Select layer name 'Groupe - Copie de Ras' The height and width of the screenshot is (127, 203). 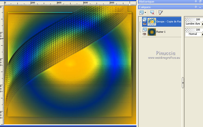click(x=169, y=22)
